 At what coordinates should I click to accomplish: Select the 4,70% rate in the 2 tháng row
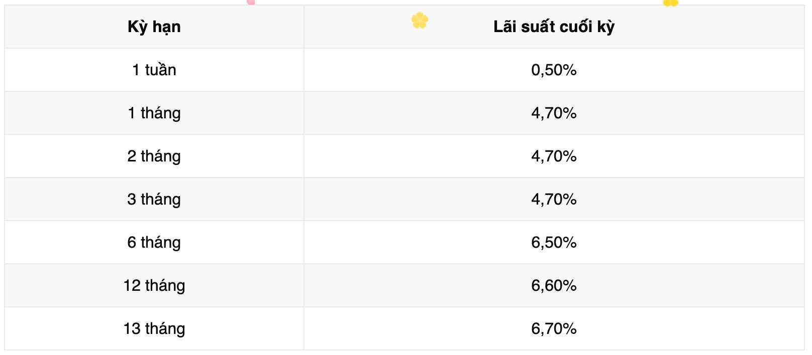(x=554, y=156)
